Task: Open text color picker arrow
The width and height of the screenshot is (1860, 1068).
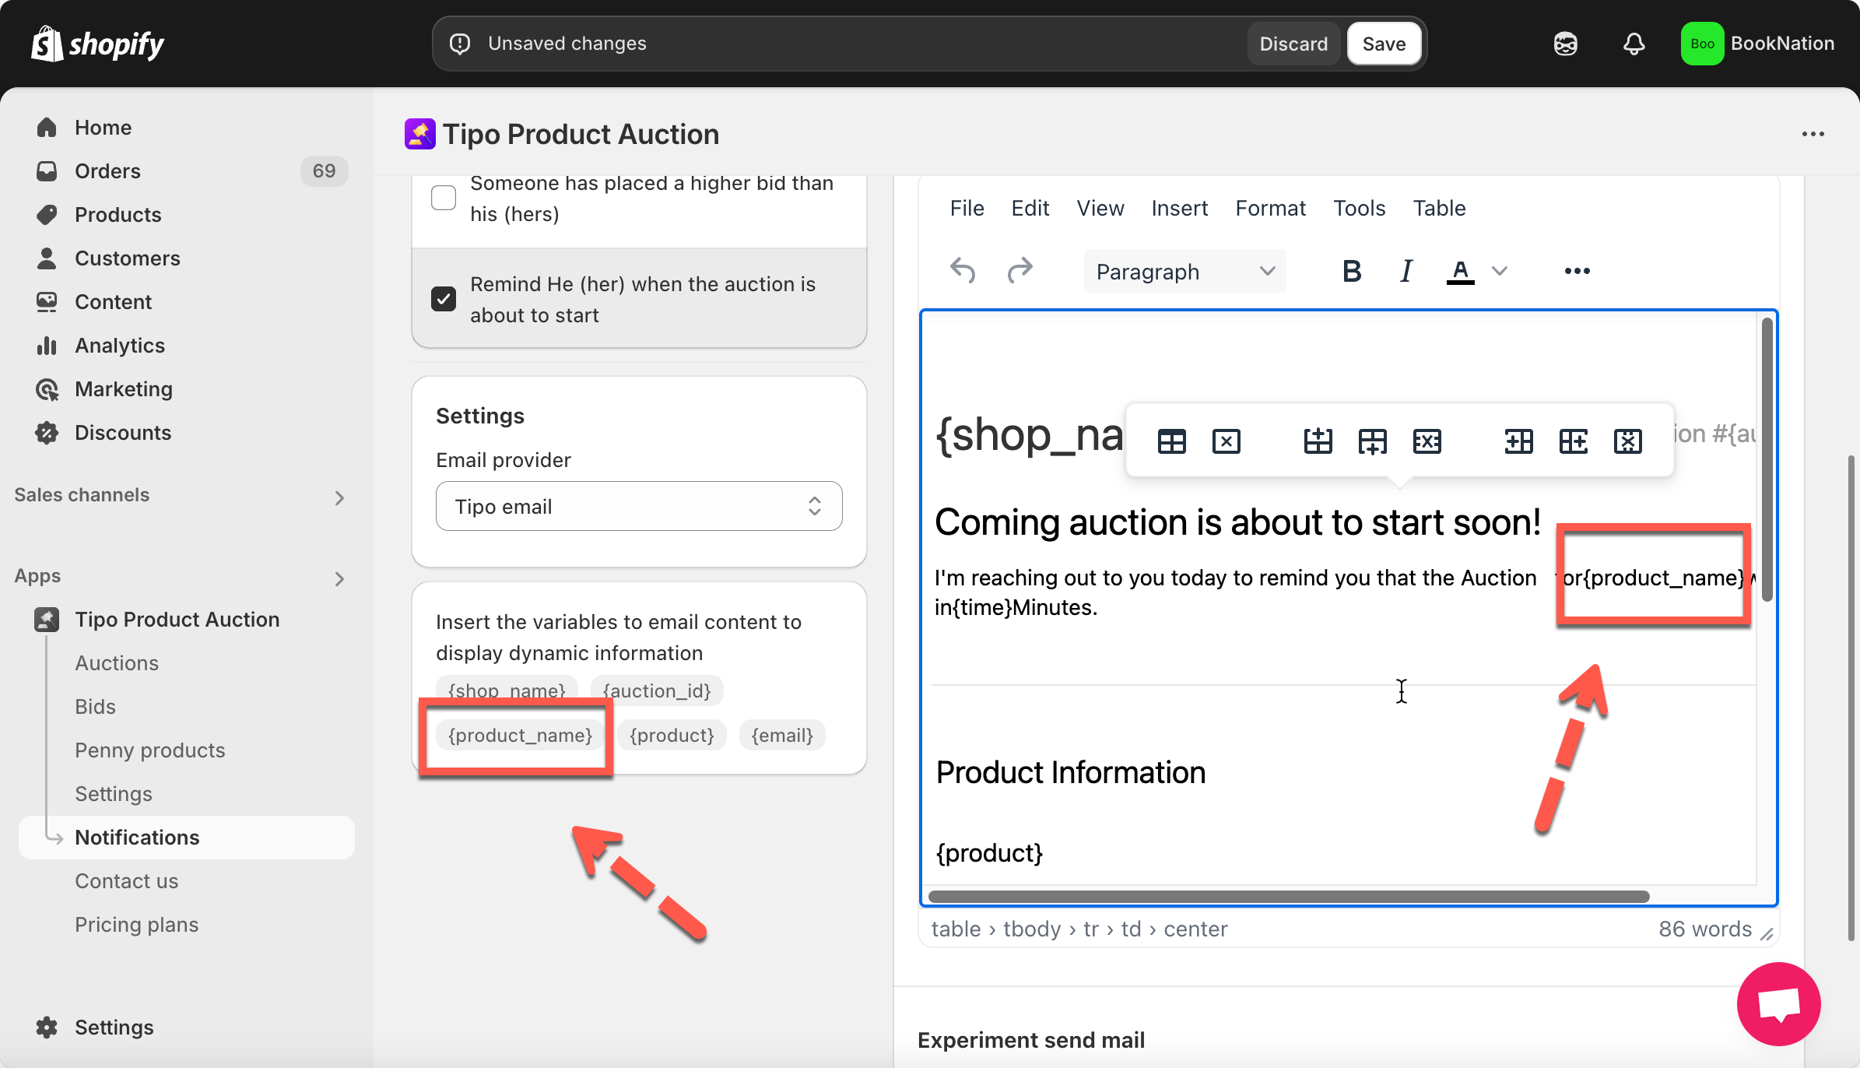Action: (x=1500, y=271)
